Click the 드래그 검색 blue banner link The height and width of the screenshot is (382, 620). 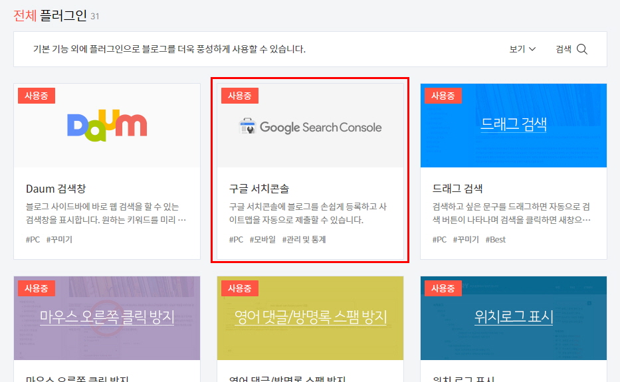pyautogui.click(x=514, y=126)
